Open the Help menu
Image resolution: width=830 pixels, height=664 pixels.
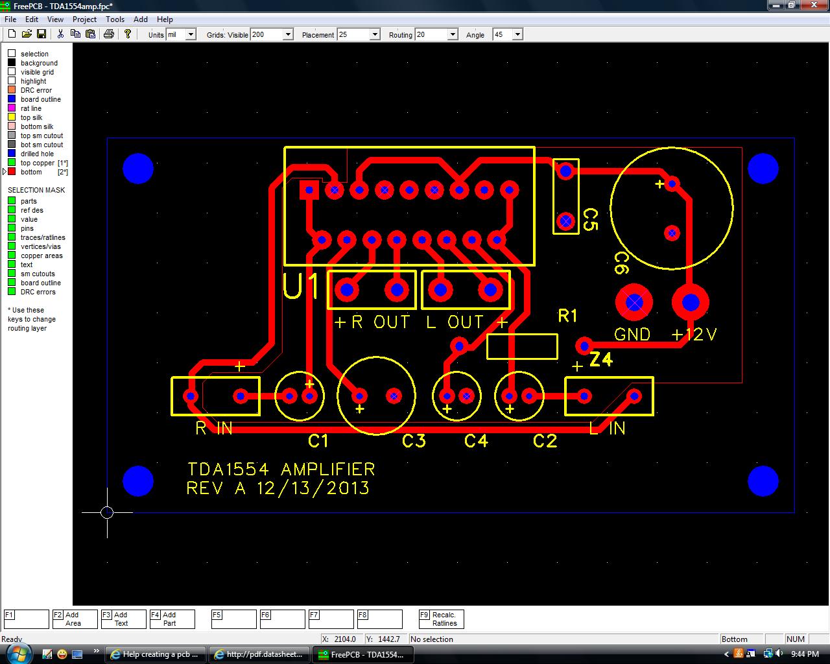165,19
